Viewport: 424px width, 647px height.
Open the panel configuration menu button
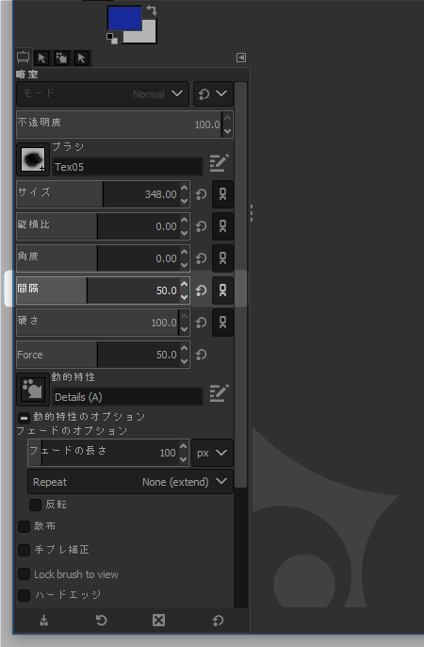pos(241,58)
